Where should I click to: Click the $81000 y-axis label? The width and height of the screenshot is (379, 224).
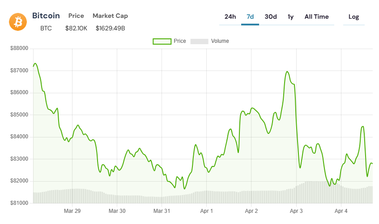[x=19, y=203]
